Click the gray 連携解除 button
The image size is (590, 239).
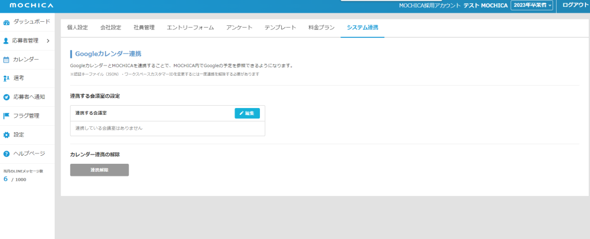pos(99,170)
